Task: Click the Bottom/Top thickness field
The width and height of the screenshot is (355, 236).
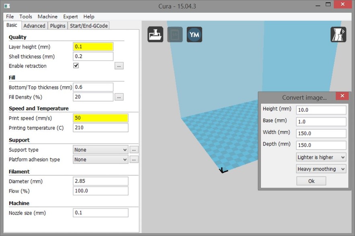Action: point(93,87)
